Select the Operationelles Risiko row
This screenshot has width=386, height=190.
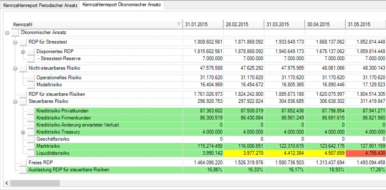[x=59, y=78]
